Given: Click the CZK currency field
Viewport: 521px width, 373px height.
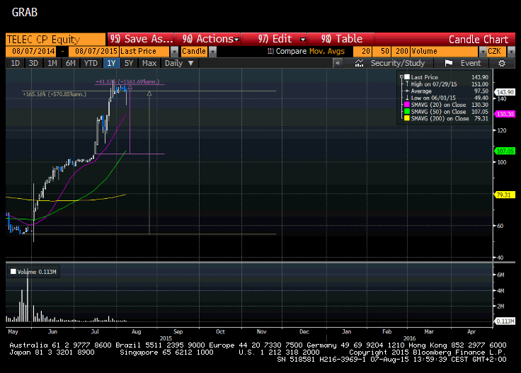Looking at the screenshot, I should 497,52.
